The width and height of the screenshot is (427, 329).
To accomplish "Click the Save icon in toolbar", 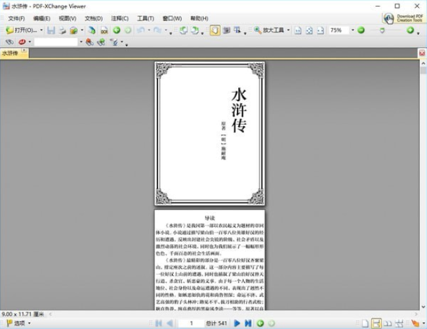I will [51, 30].
